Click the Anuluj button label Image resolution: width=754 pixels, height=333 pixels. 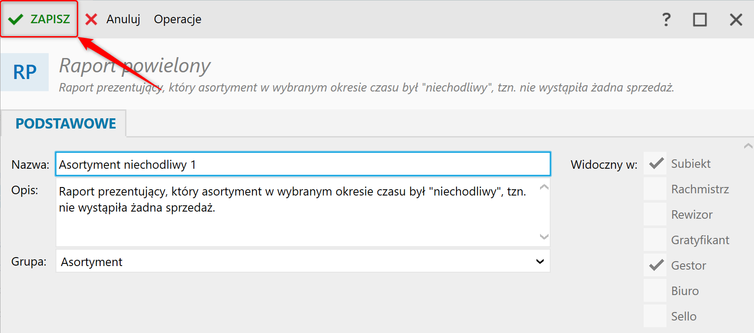click(123, 19)
